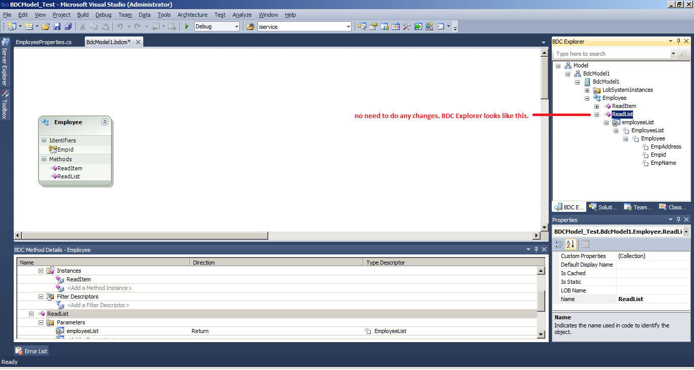Viewport: 694px width, 370px height.
Task: Collapse the Methods section in Employee shape
Action: [x=44, y=159]
